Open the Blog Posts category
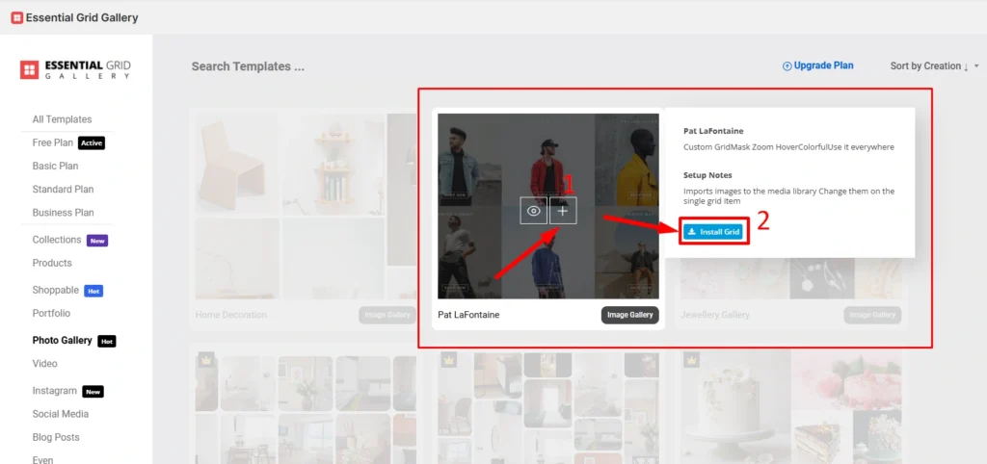This screenshot has height=464, width=987. (56, 437)
